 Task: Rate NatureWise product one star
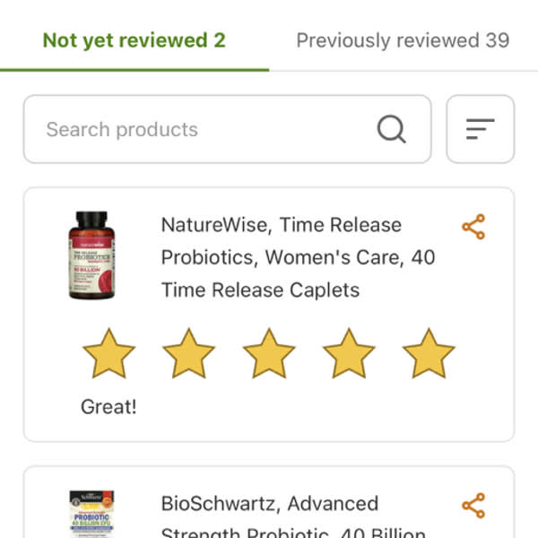pyautogui.click(x=109, y=353)
